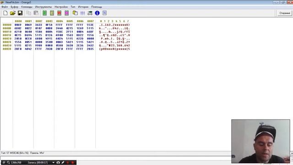Image resolution: width=293 pixels, height=165 pixels.
Task: Open a file using the yellow folder icon
Action: pos(13,13)
